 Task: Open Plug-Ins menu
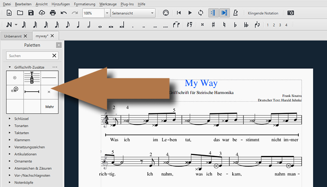pyautogui.click(x=127, y=4)
